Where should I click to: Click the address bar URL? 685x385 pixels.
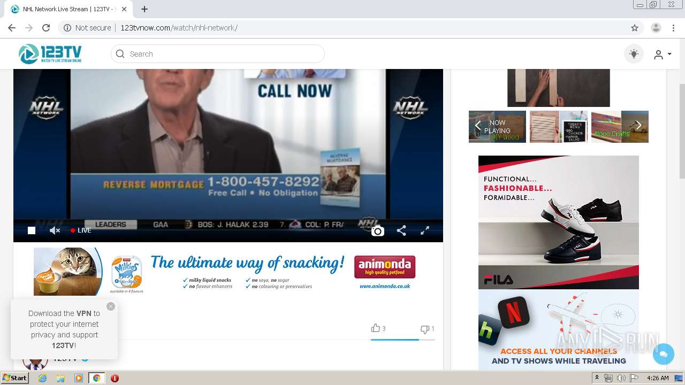point(179,28)
